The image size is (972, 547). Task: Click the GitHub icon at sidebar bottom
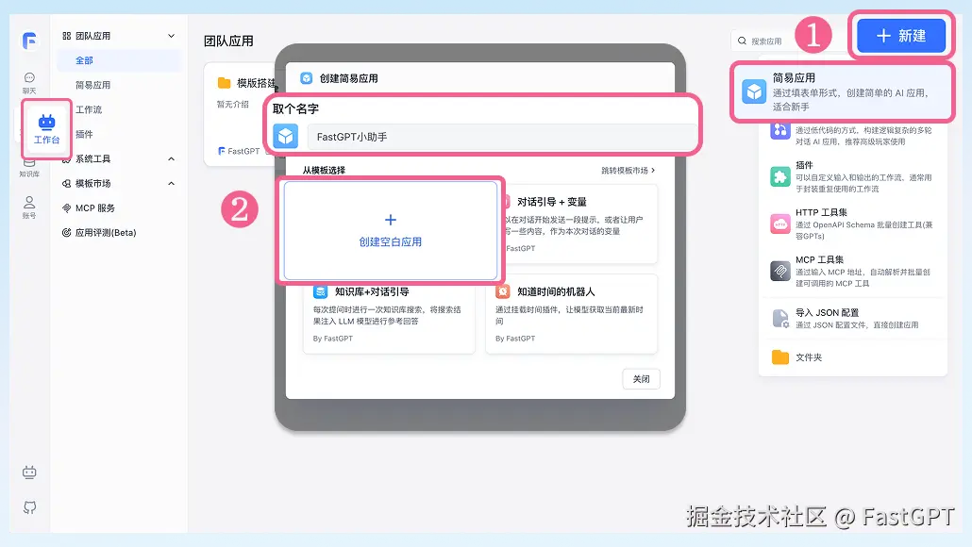(29, 507)
